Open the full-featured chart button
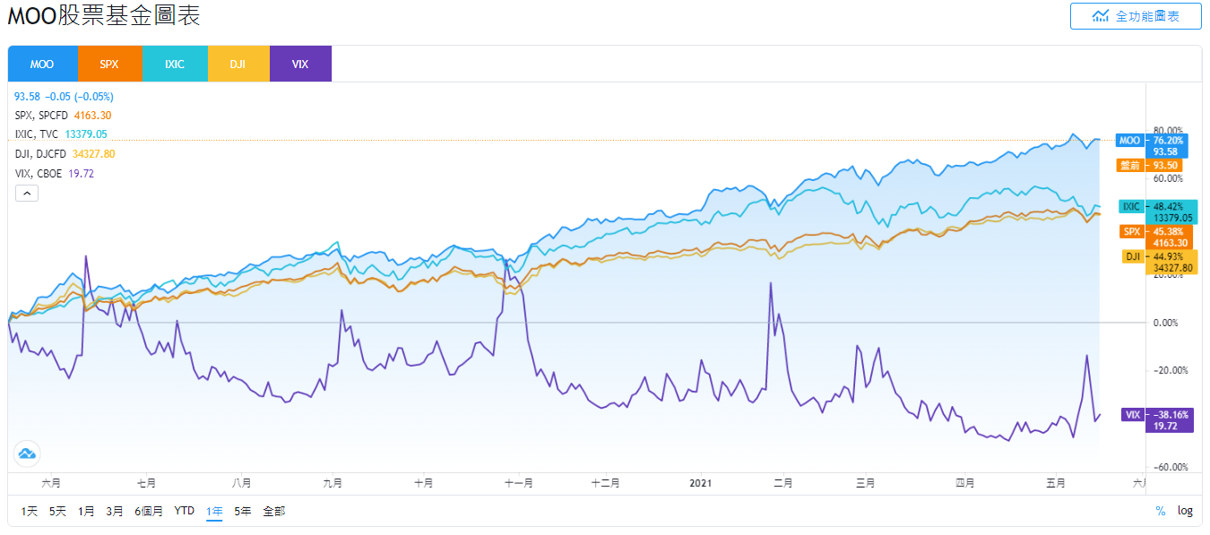 click(1136, 16)
